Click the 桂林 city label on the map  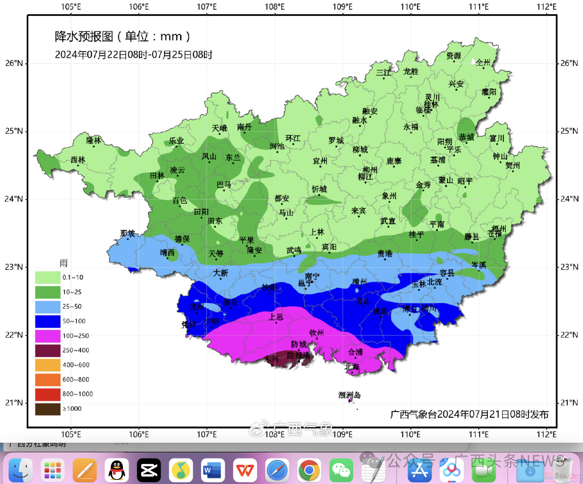pyautogui.click(x=431, y=104)
